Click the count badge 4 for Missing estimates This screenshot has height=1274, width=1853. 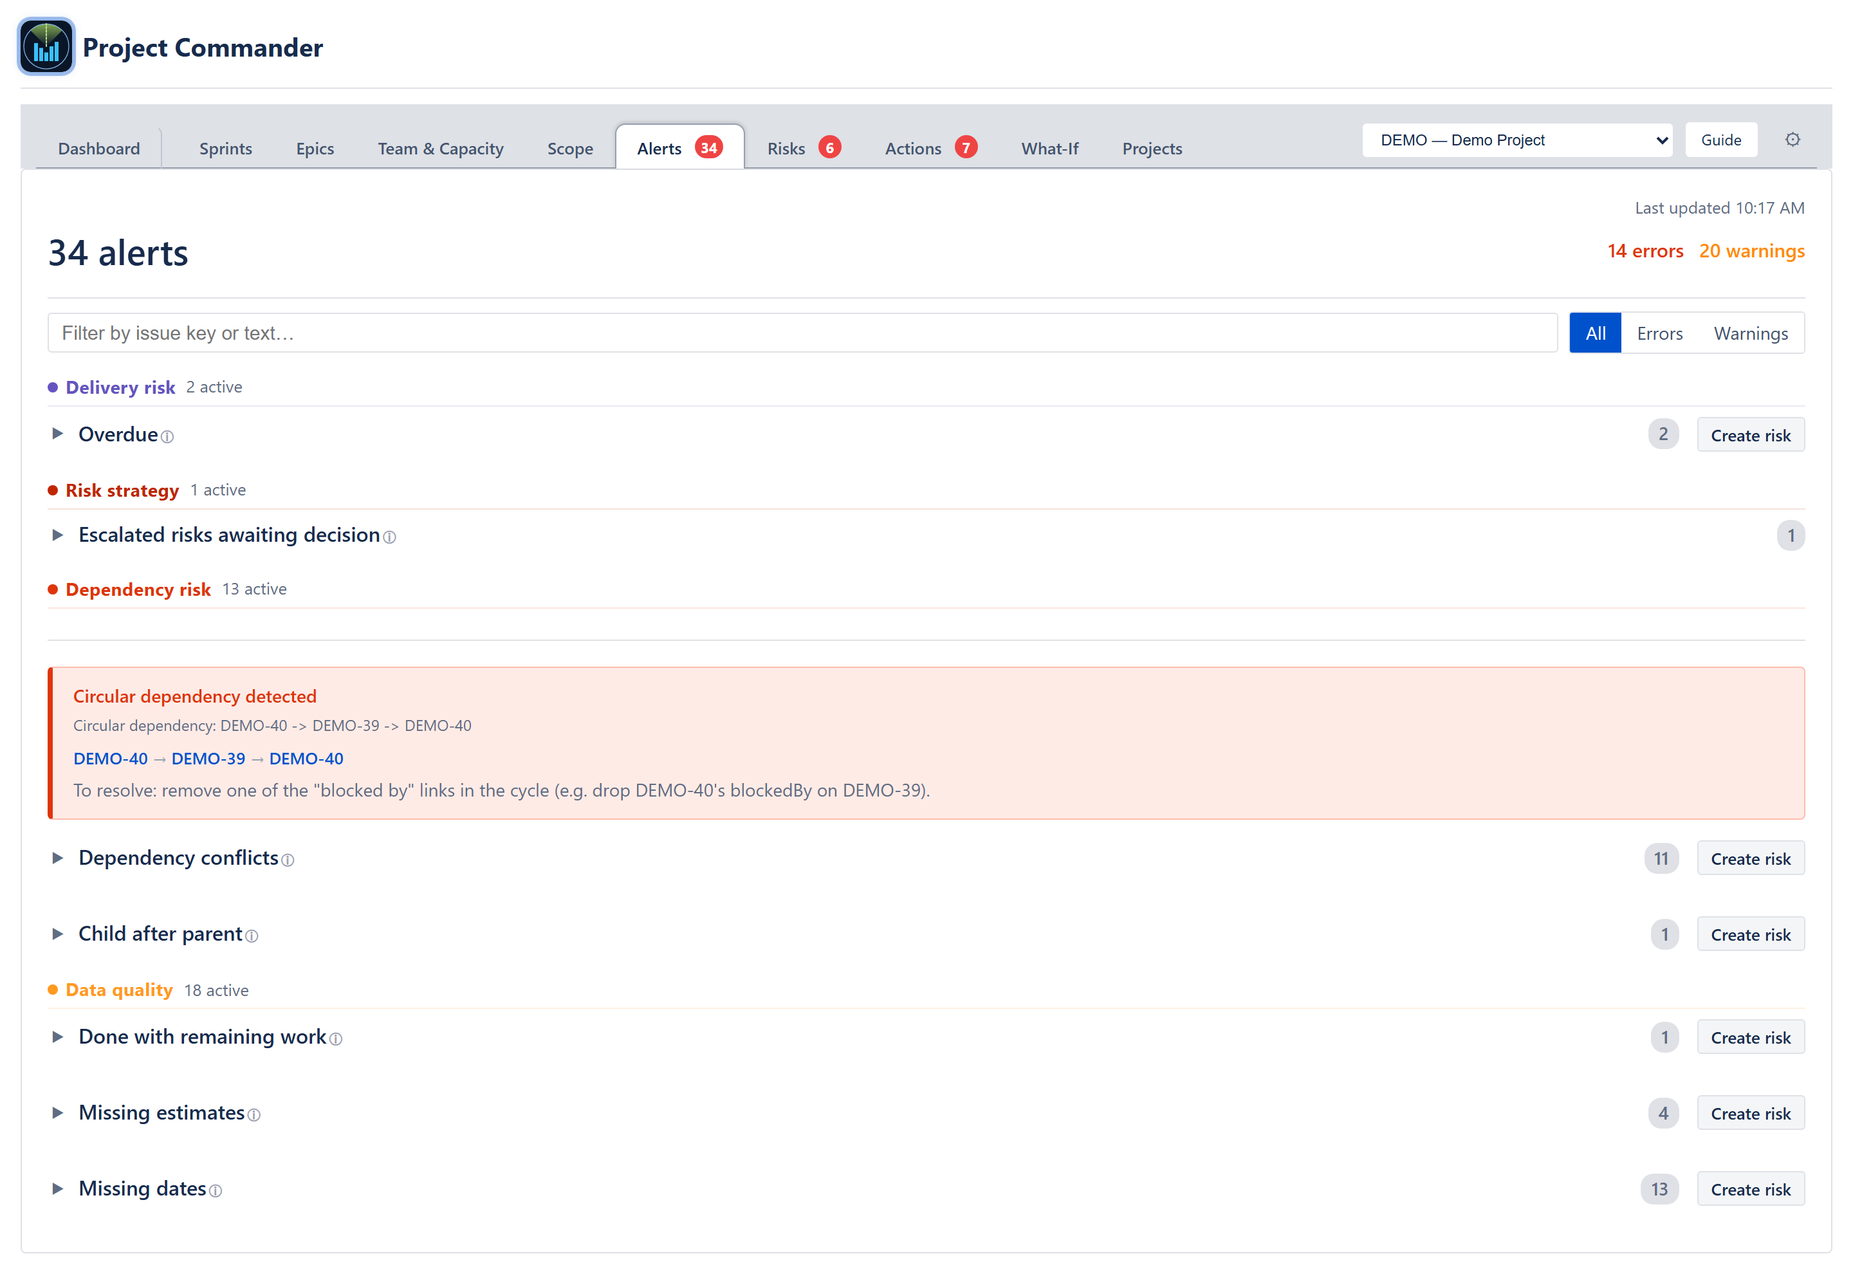(x=1663, y=1114)
